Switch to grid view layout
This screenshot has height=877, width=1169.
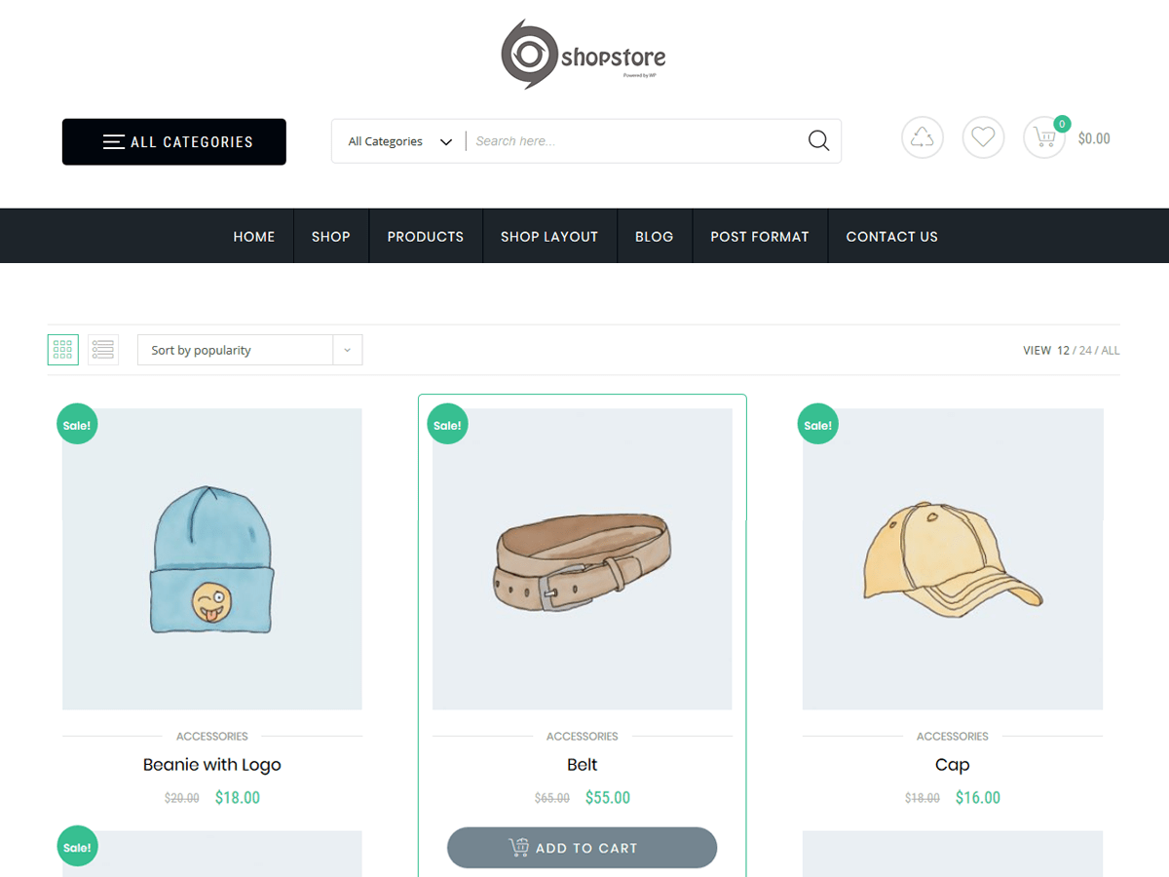[62, 349]
